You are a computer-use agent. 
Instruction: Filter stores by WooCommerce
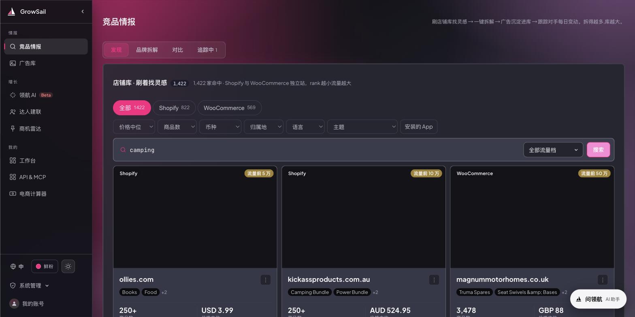[230, 108]
